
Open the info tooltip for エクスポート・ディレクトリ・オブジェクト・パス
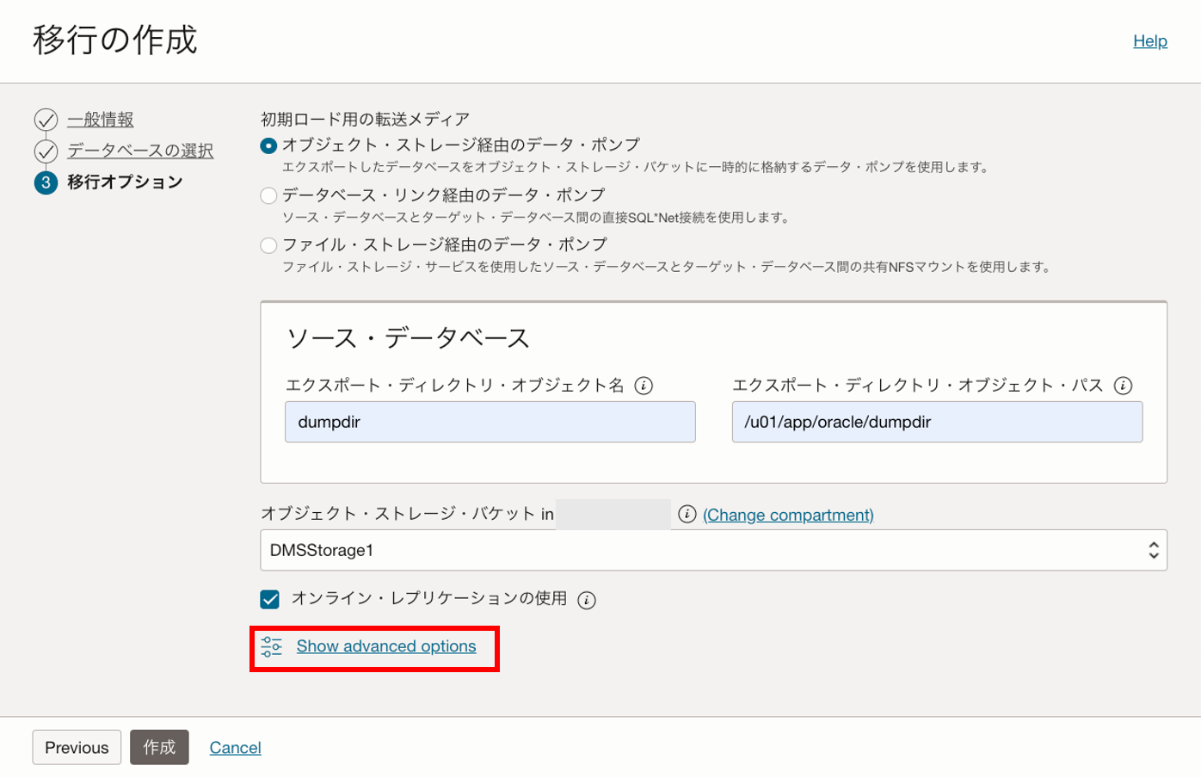pos(1124,386)
